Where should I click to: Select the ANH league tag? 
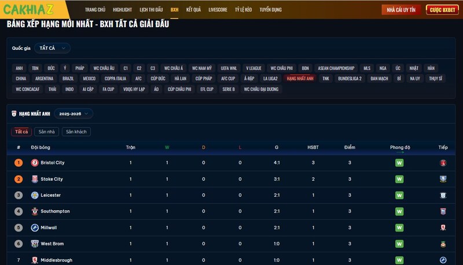19,68
